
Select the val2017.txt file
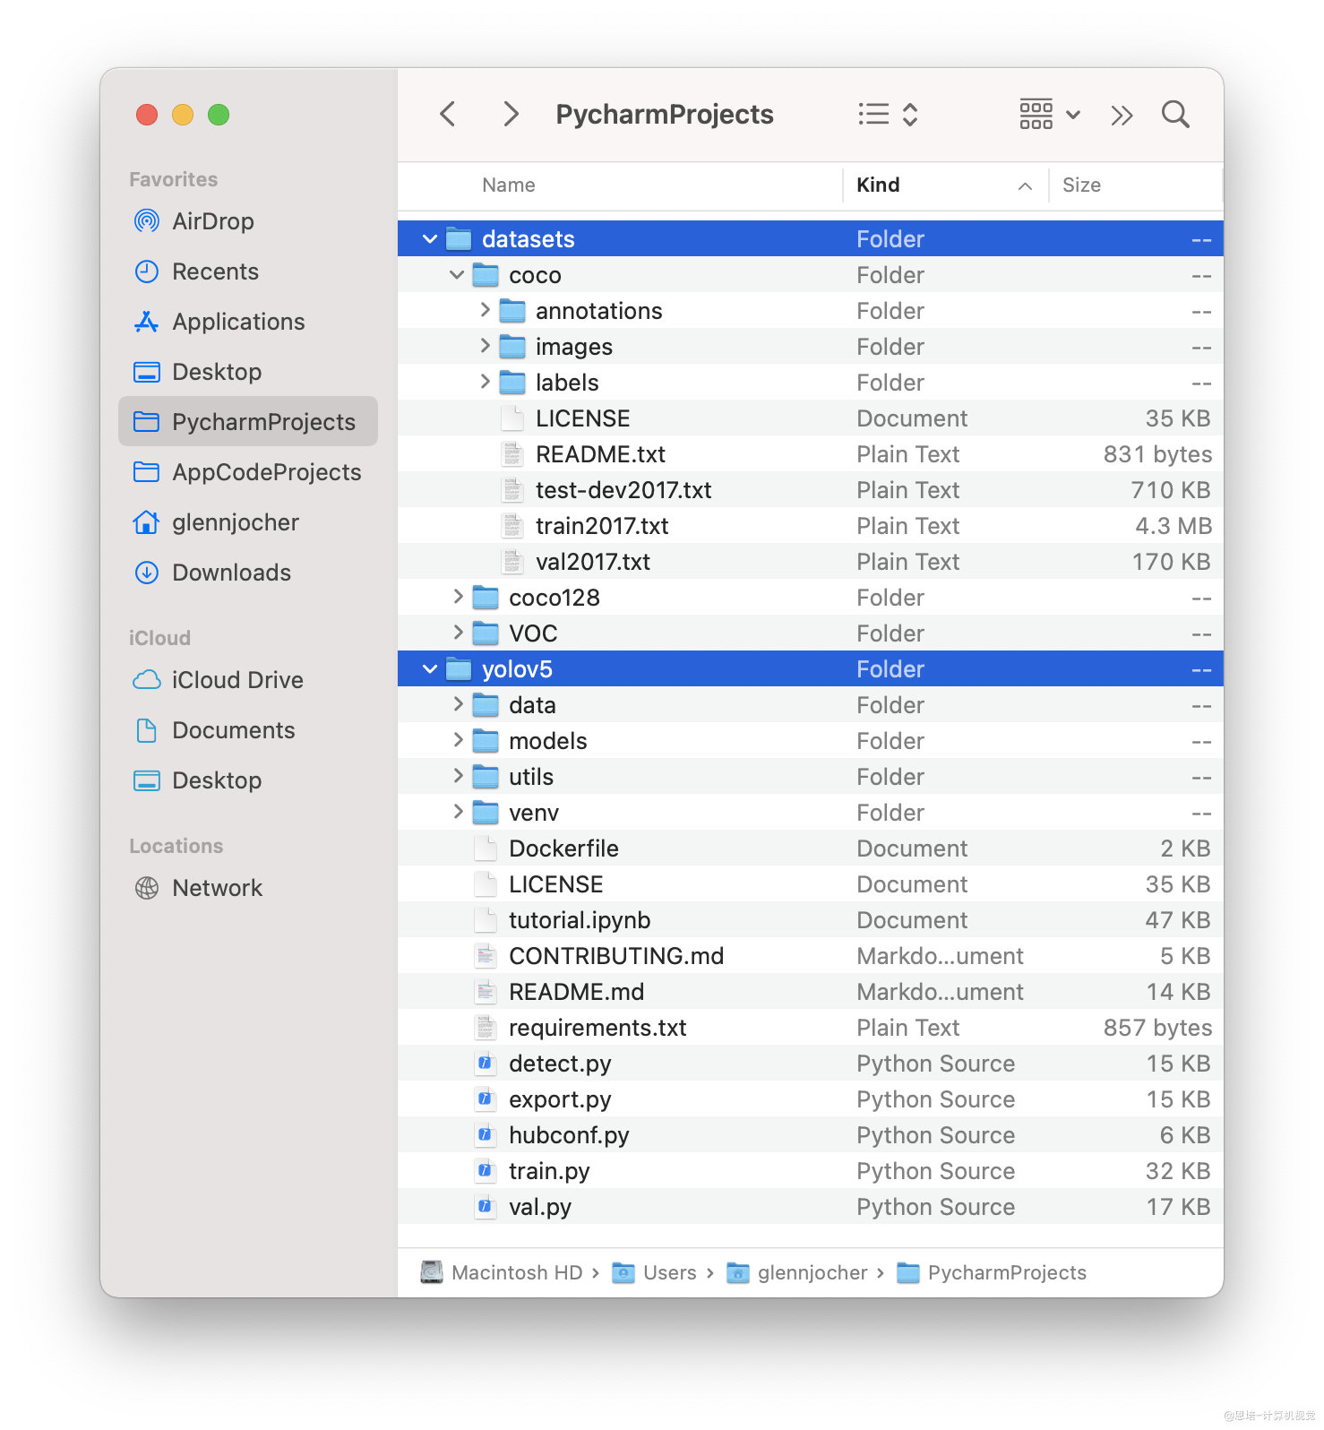click(811, 562)
